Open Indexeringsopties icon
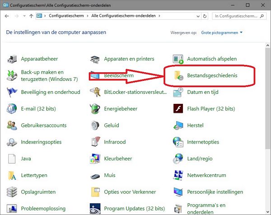Image resolution: width=271 pixels, height=215 pixels. coord(12,142)
